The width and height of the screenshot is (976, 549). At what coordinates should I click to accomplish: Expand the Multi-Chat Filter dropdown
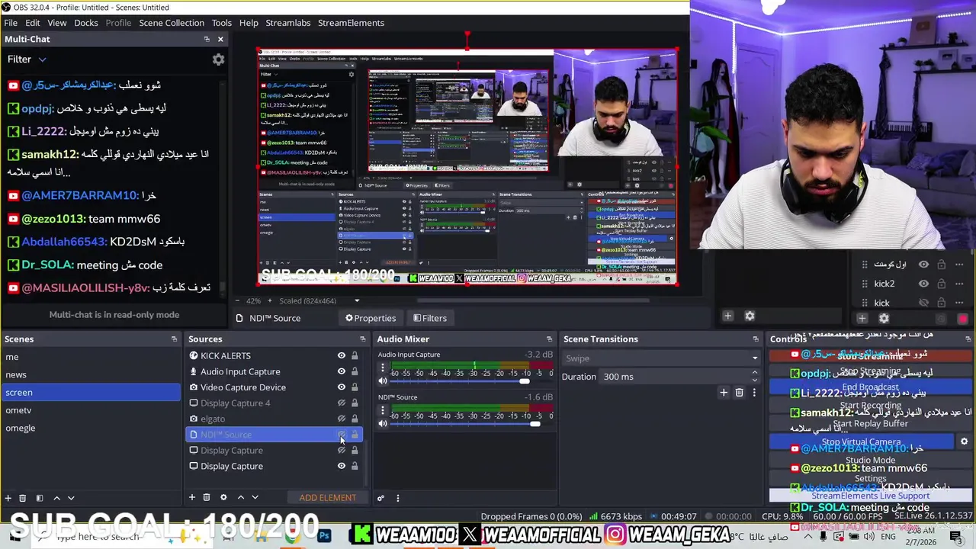43,59
